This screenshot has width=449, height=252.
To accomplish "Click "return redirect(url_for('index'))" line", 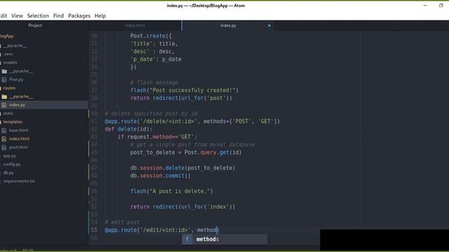I will [x=182, y=207].
